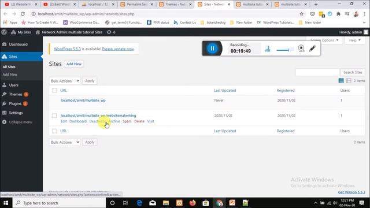Open the updates icon showing 6
This screenshot has height=208, width=370.
pos(111,32)
